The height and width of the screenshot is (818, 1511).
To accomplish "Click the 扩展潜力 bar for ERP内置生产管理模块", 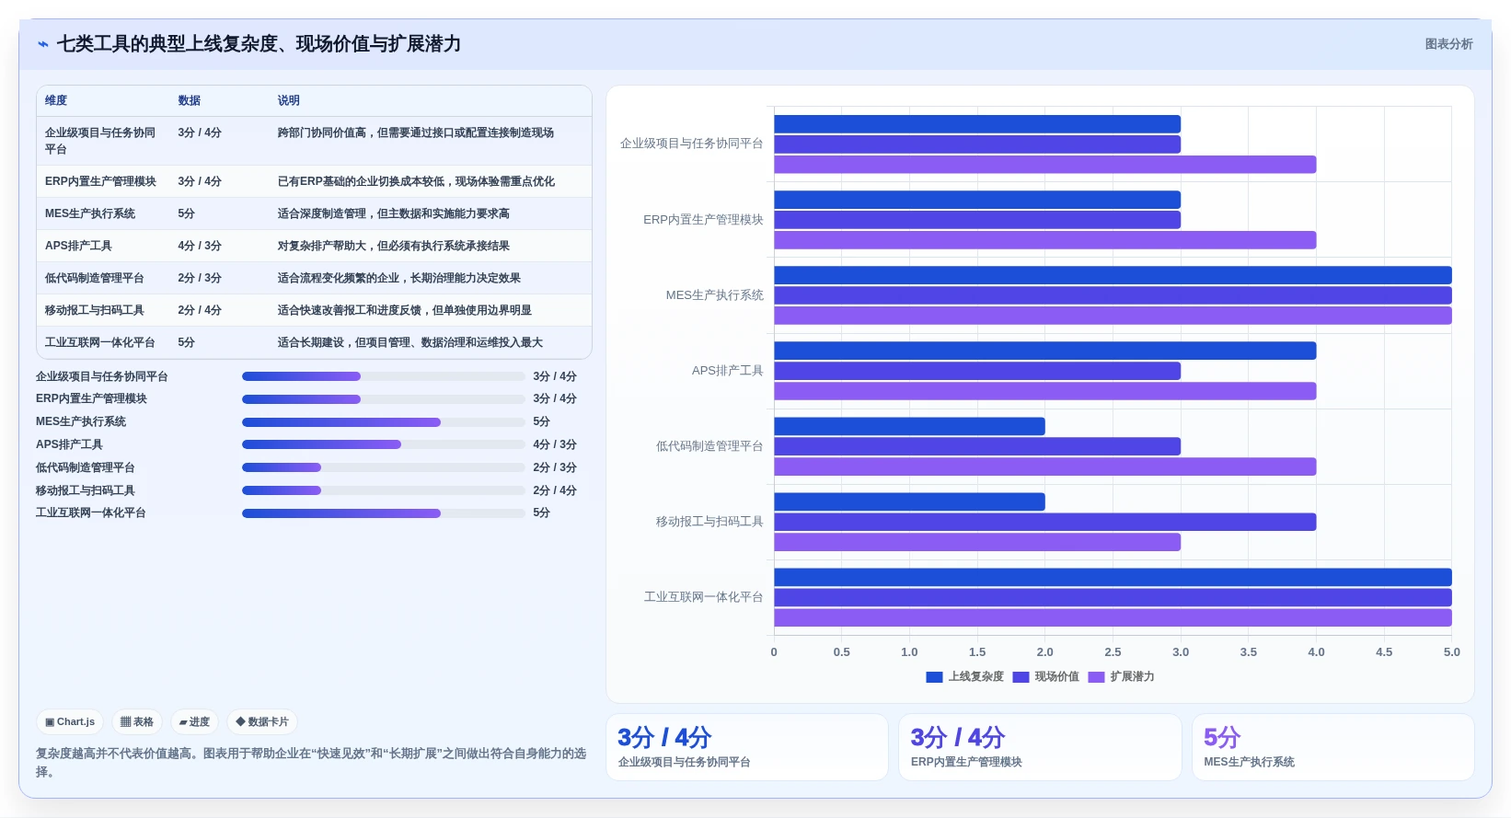I will 1045,240.
